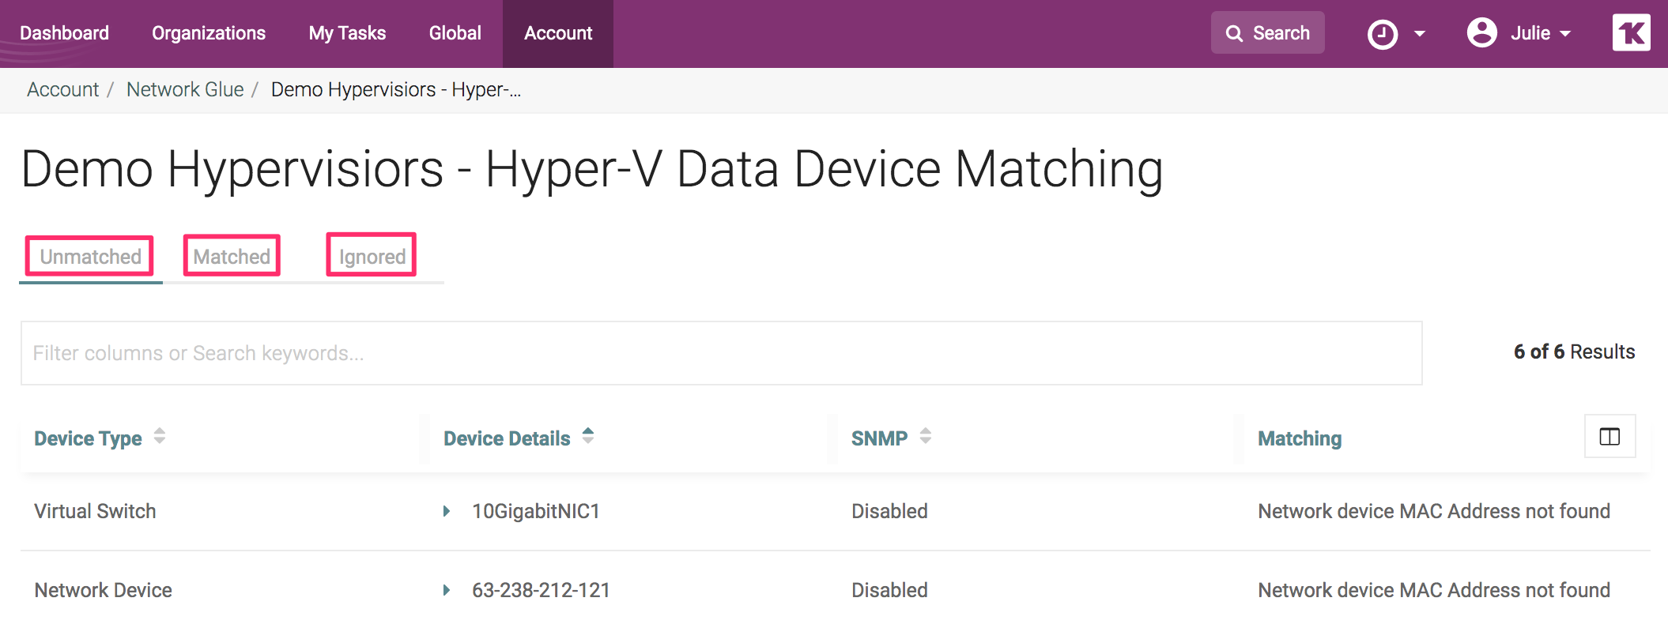Click the filter columns search field
1668x624 pixels.
[x=474, y=352]
